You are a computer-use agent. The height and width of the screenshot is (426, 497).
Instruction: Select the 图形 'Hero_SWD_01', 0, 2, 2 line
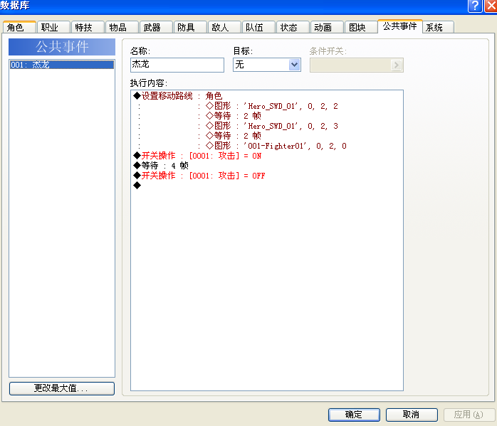(x=266, y=106)
